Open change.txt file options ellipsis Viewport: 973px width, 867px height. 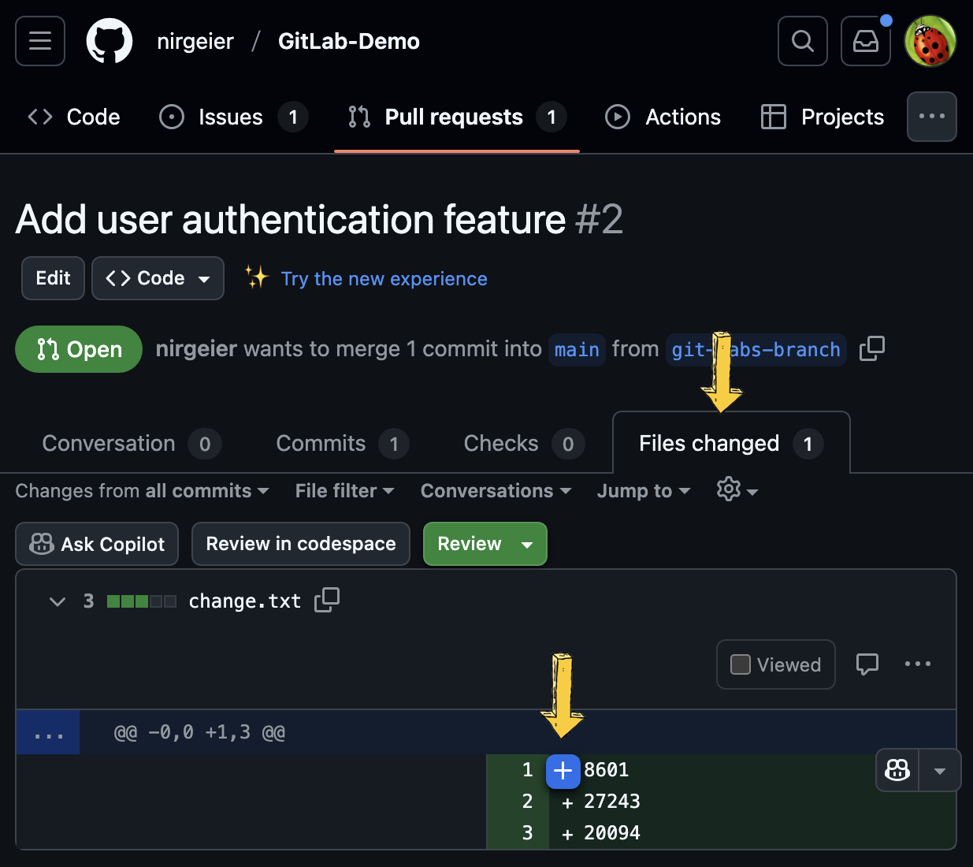[918, 664]
